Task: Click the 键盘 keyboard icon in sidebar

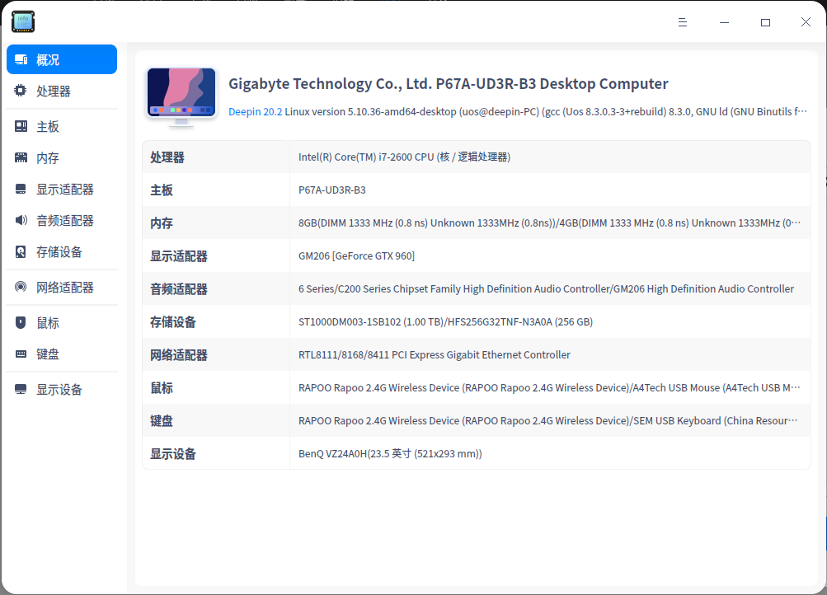Action: tap(21, 354)
